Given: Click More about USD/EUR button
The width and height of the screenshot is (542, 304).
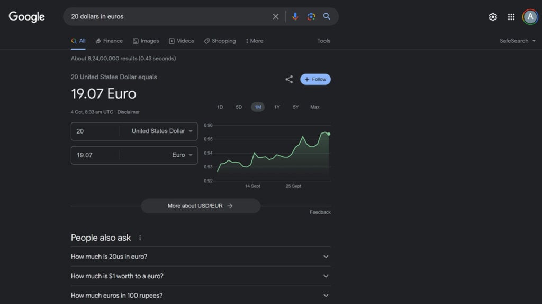Looking at the screenshot, I should pos(201,206).
